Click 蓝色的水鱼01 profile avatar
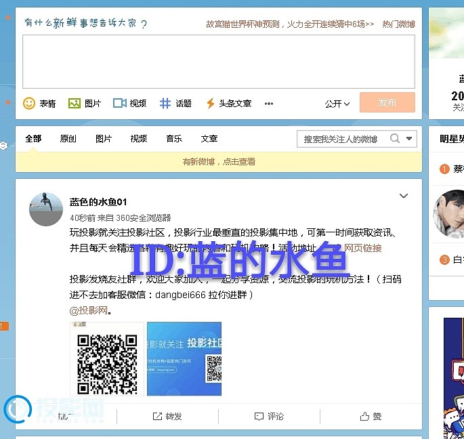This screenshot has width=464, height=439. 46,209
